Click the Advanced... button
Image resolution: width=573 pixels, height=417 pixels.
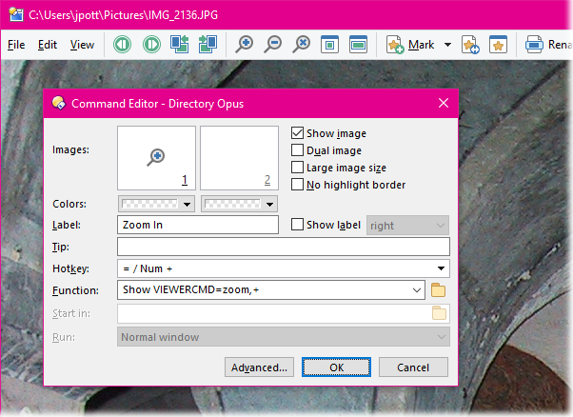tap(259, 367)
